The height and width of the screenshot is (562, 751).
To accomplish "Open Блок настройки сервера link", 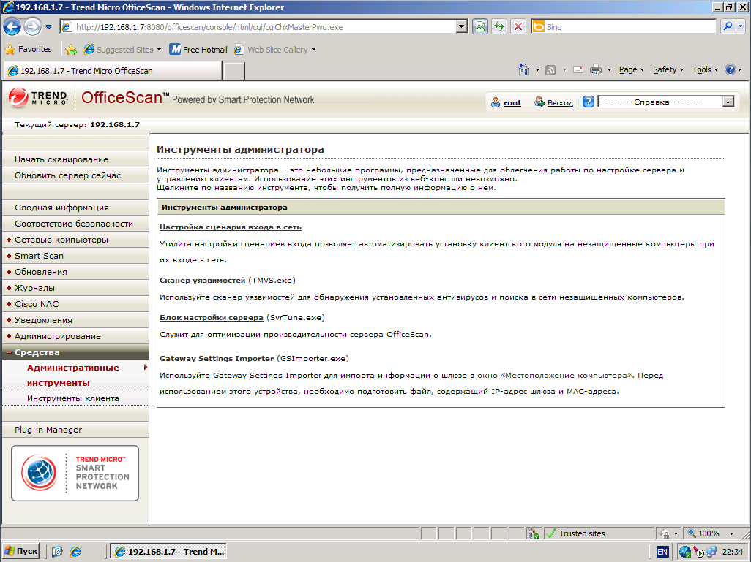I will click(x=212, y=318).
